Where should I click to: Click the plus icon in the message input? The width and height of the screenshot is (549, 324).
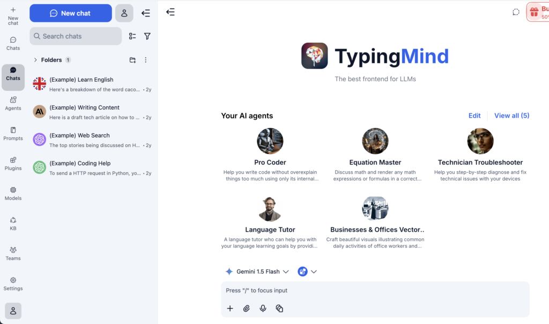click(230, 308)
